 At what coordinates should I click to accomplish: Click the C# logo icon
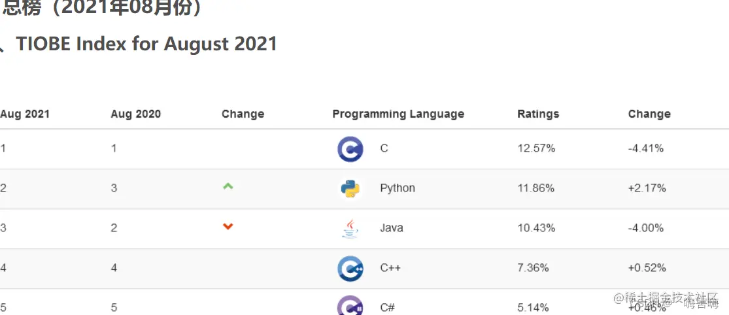pyautogui.click(x=350, y=306)
